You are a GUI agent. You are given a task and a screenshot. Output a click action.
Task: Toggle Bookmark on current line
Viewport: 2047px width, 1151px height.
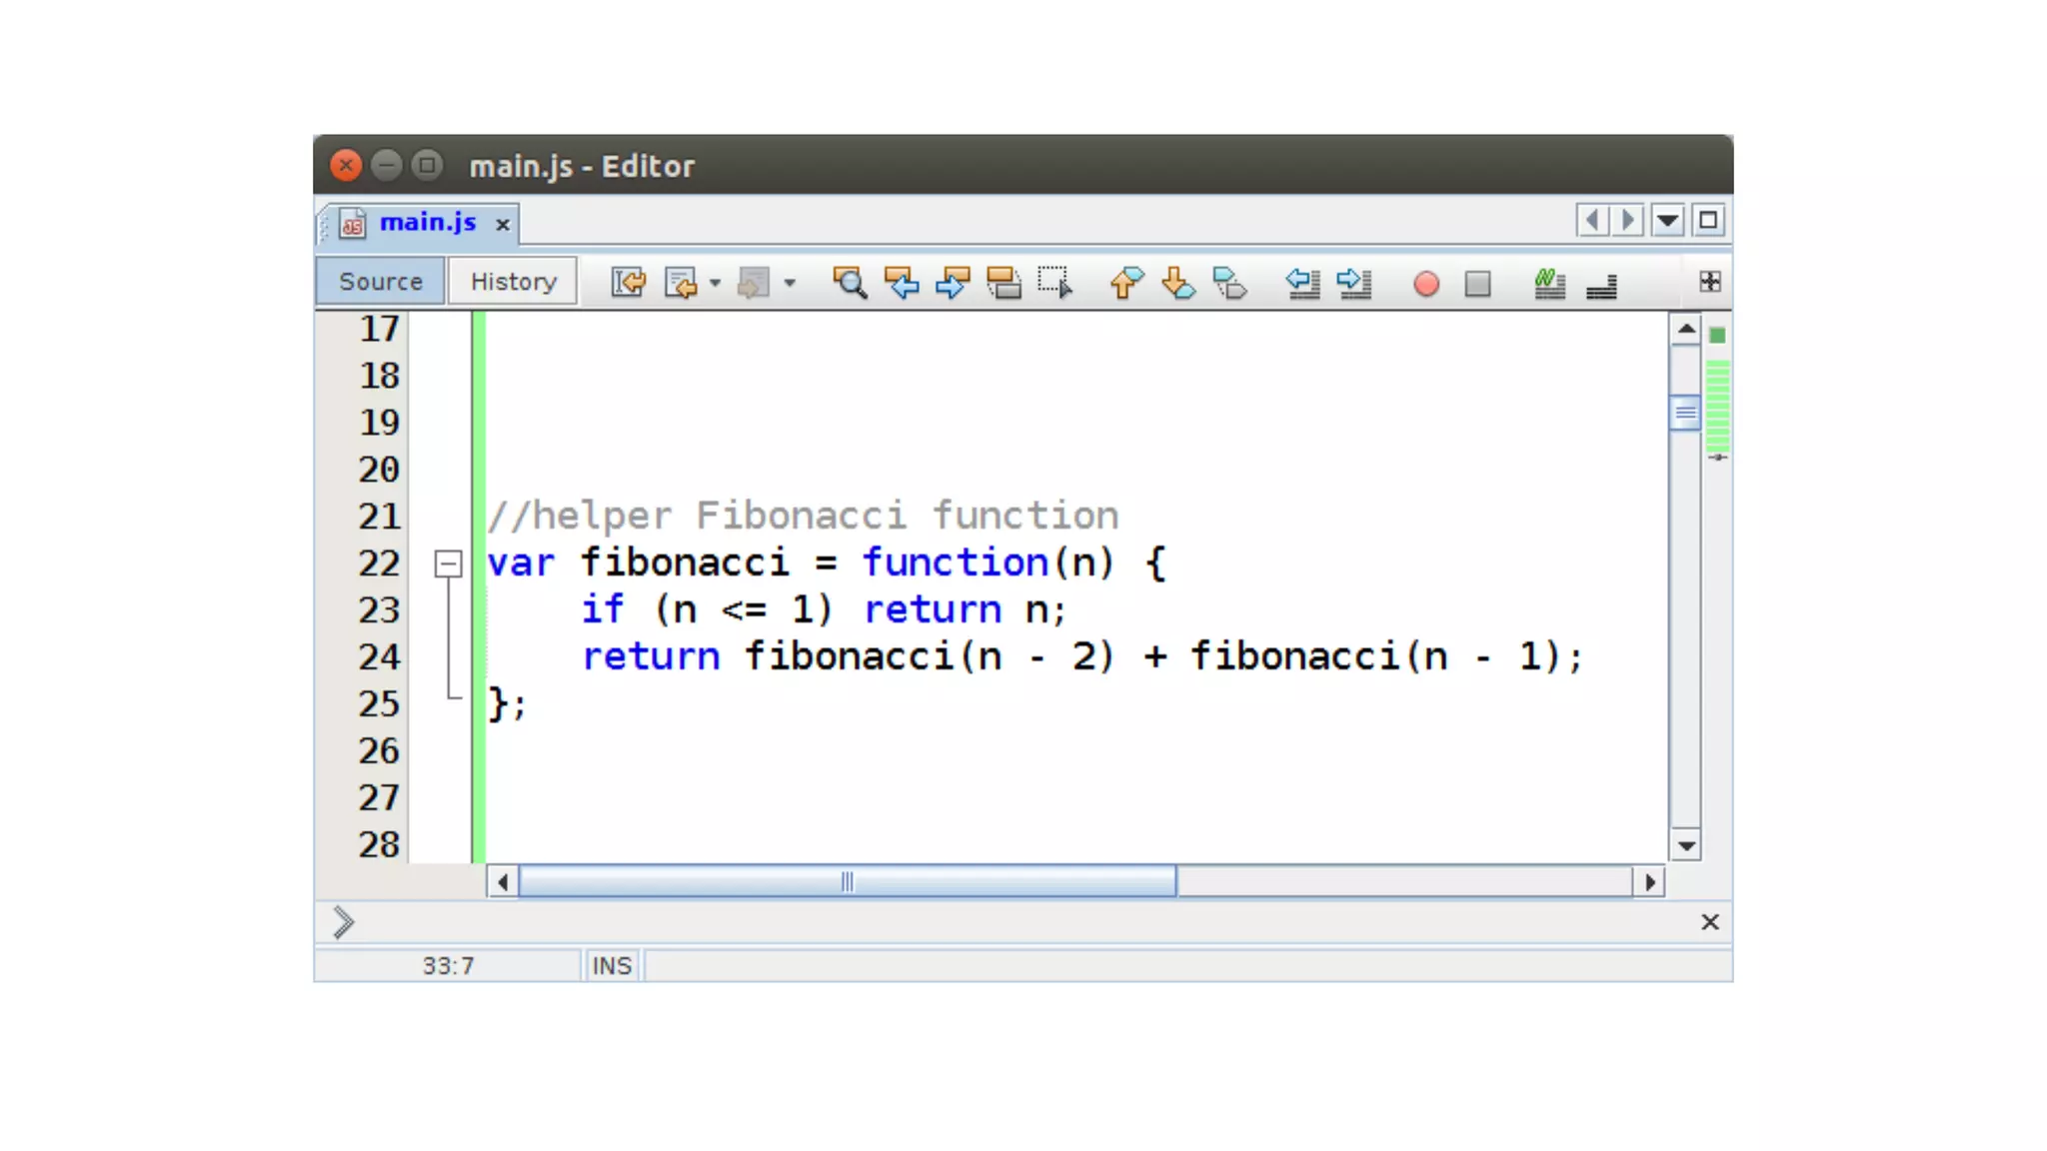[1229, 283]
